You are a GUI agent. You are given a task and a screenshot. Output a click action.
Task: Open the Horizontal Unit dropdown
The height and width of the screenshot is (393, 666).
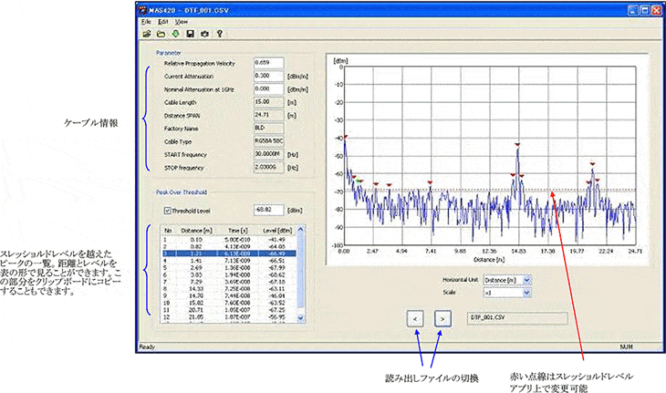[x=526, y=280]
